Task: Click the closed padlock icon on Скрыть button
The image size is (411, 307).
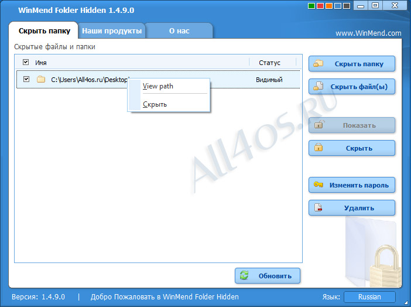Action: click(x=318, y=147)
